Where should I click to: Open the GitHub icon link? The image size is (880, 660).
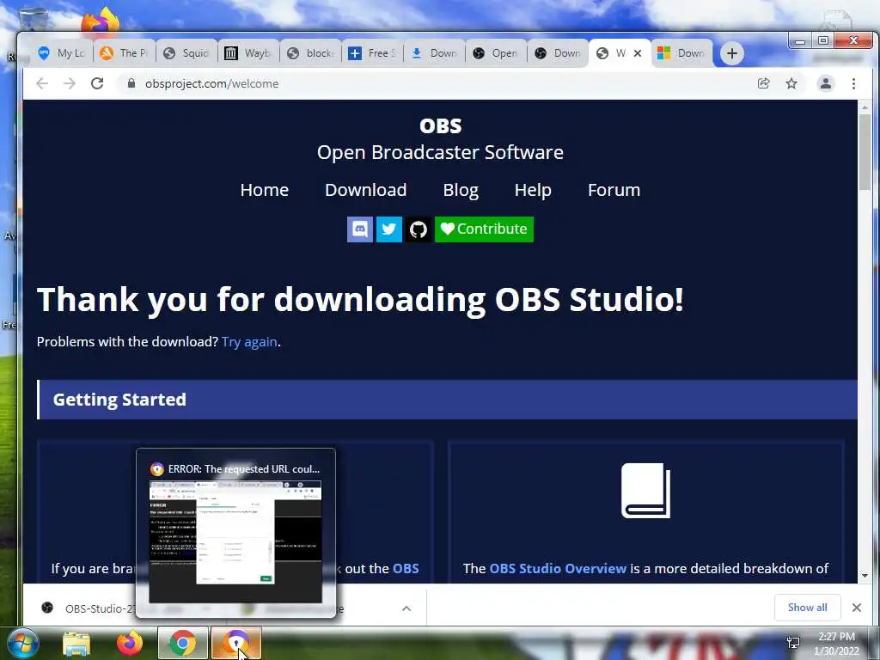[x=419, y=229]
